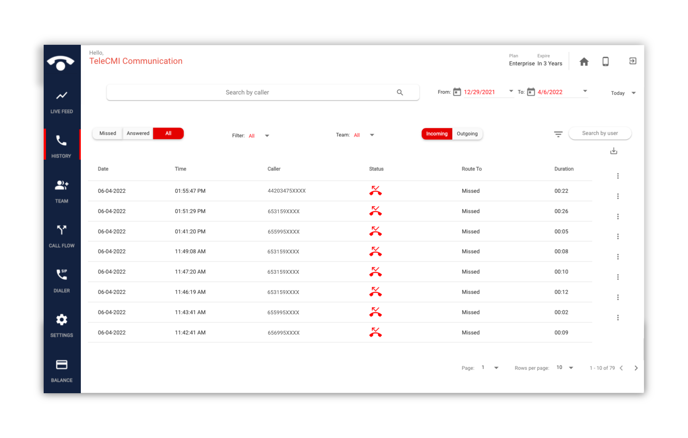The image size is (688, 438).
Task: Open Dialer from the sidebar
Action: point(62,281)
